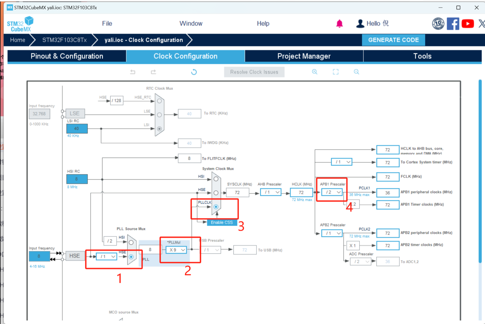Click the LSE input frequency field
This screenshot has width=485, height=324.
click(39, 114)
